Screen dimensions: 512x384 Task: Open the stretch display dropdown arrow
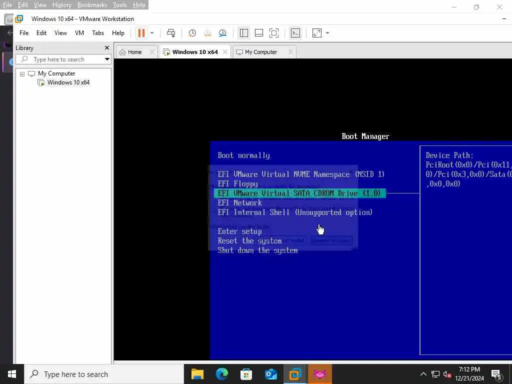click(327, 33)
